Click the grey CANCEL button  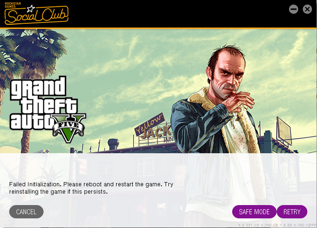pos(26,211)
